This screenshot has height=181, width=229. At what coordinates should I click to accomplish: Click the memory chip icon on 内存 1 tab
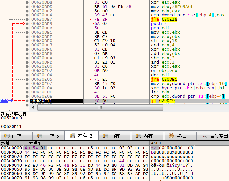coord(7,136)
